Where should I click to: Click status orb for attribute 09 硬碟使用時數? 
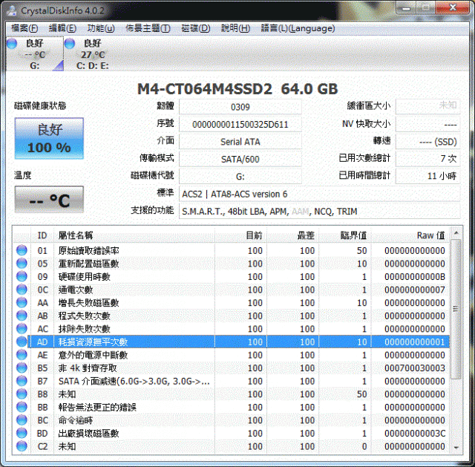(22, 276)
